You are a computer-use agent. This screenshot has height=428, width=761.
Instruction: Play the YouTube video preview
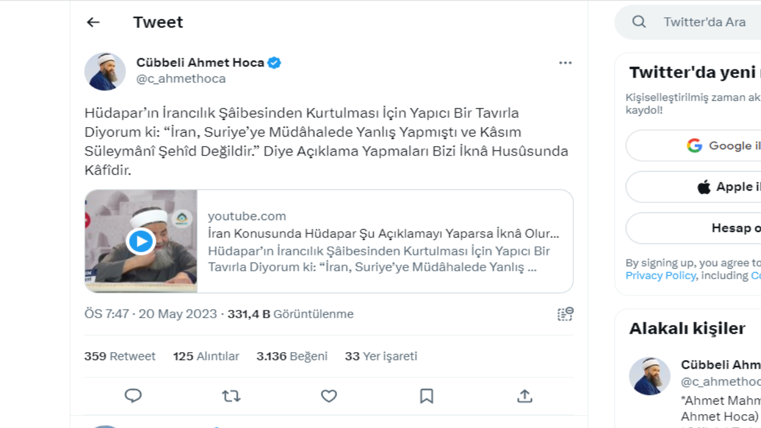(141, 241)
